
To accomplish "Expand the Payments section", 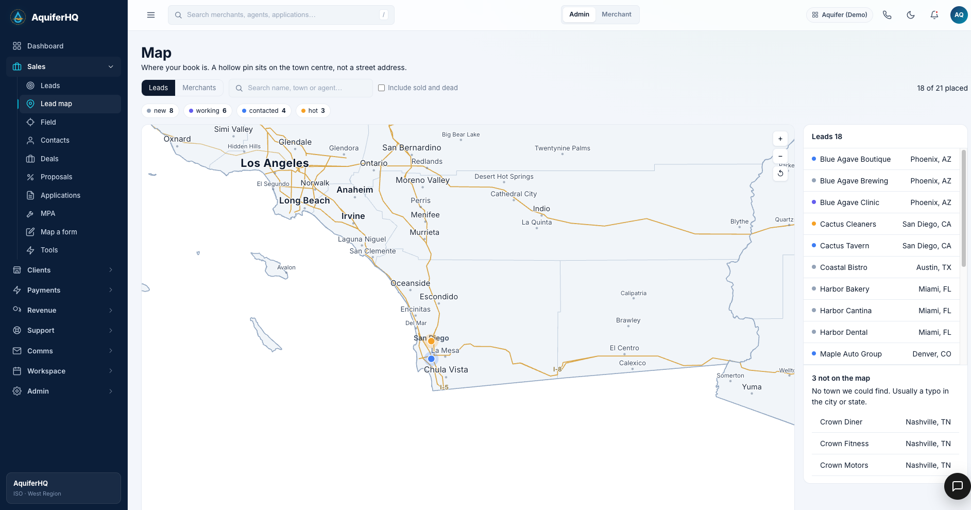I will (x=64, y=290).
